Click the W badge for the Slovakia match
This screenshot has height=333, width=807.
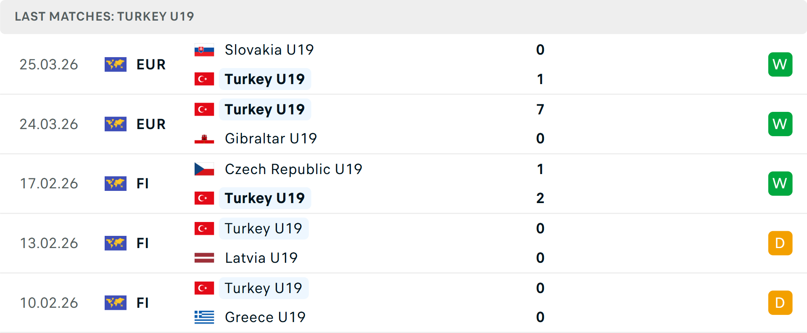click(780, 64)
